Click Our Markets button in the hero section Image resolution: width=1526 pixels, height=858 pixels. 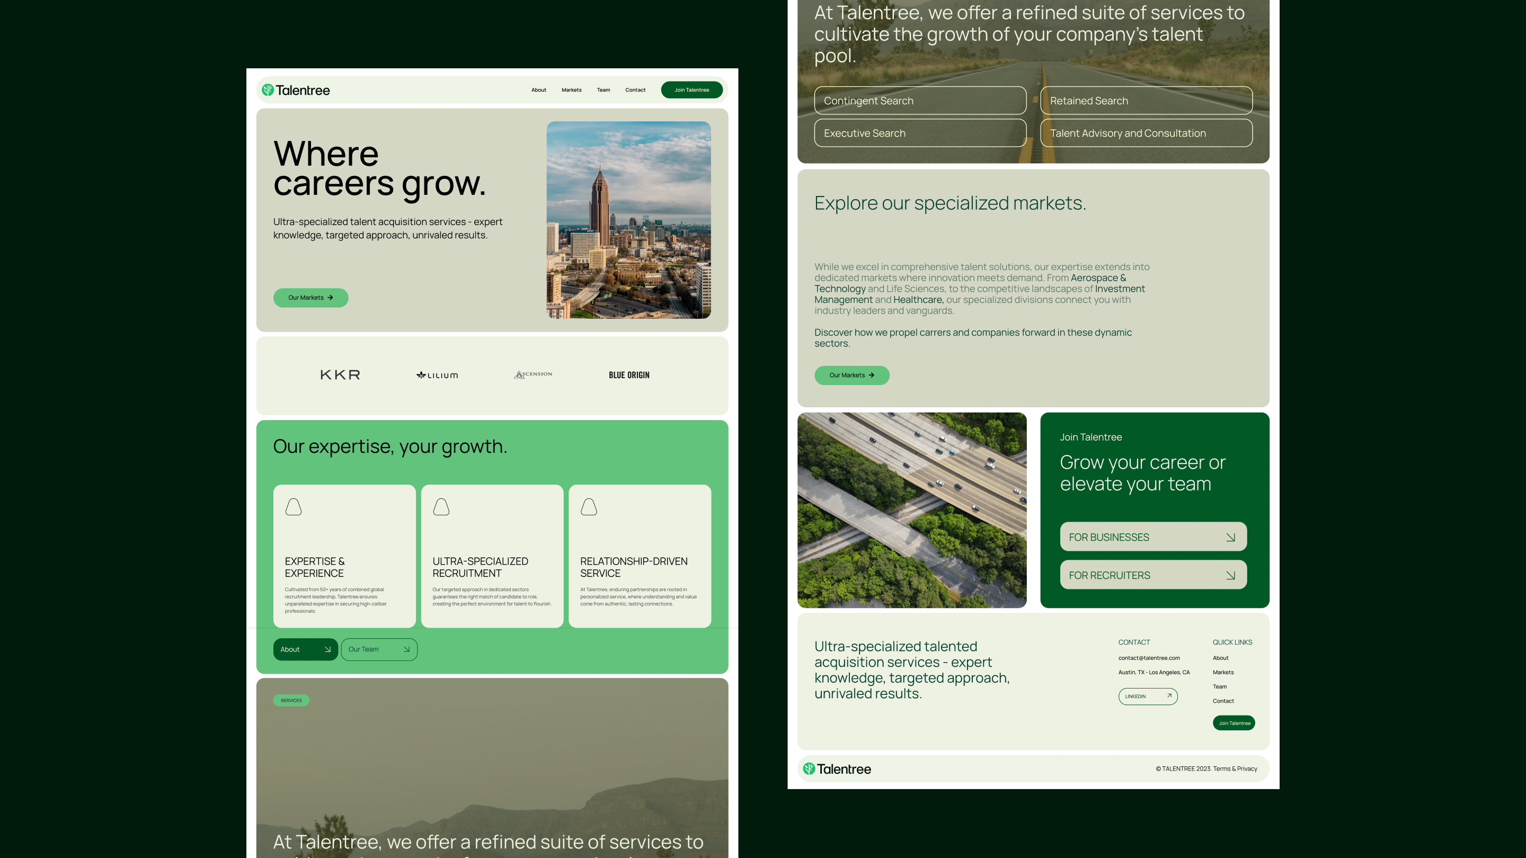click(x=310, y=297)
